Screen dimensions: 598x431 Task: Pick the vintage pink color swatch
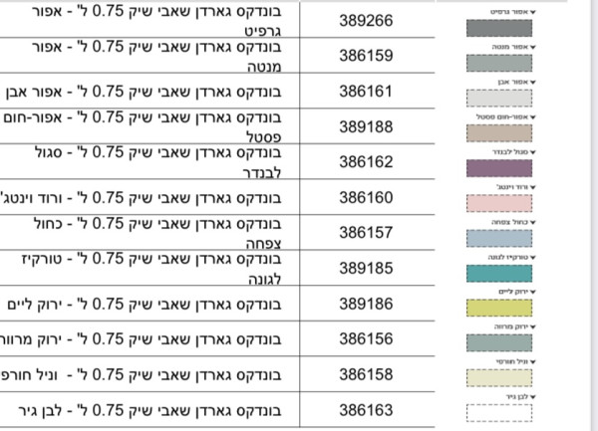(x=499, y=203)
